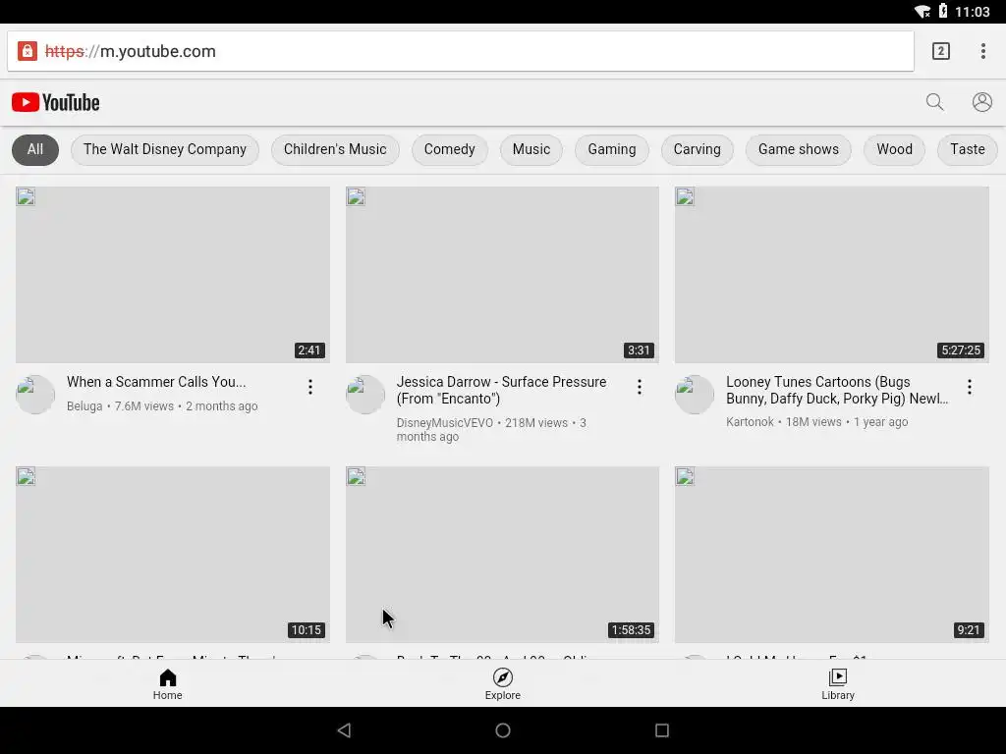This screenshot has height=754, width=1006.
Task: Open the 1:58:35 video thumbnail
Action: (x=502, y=555)
